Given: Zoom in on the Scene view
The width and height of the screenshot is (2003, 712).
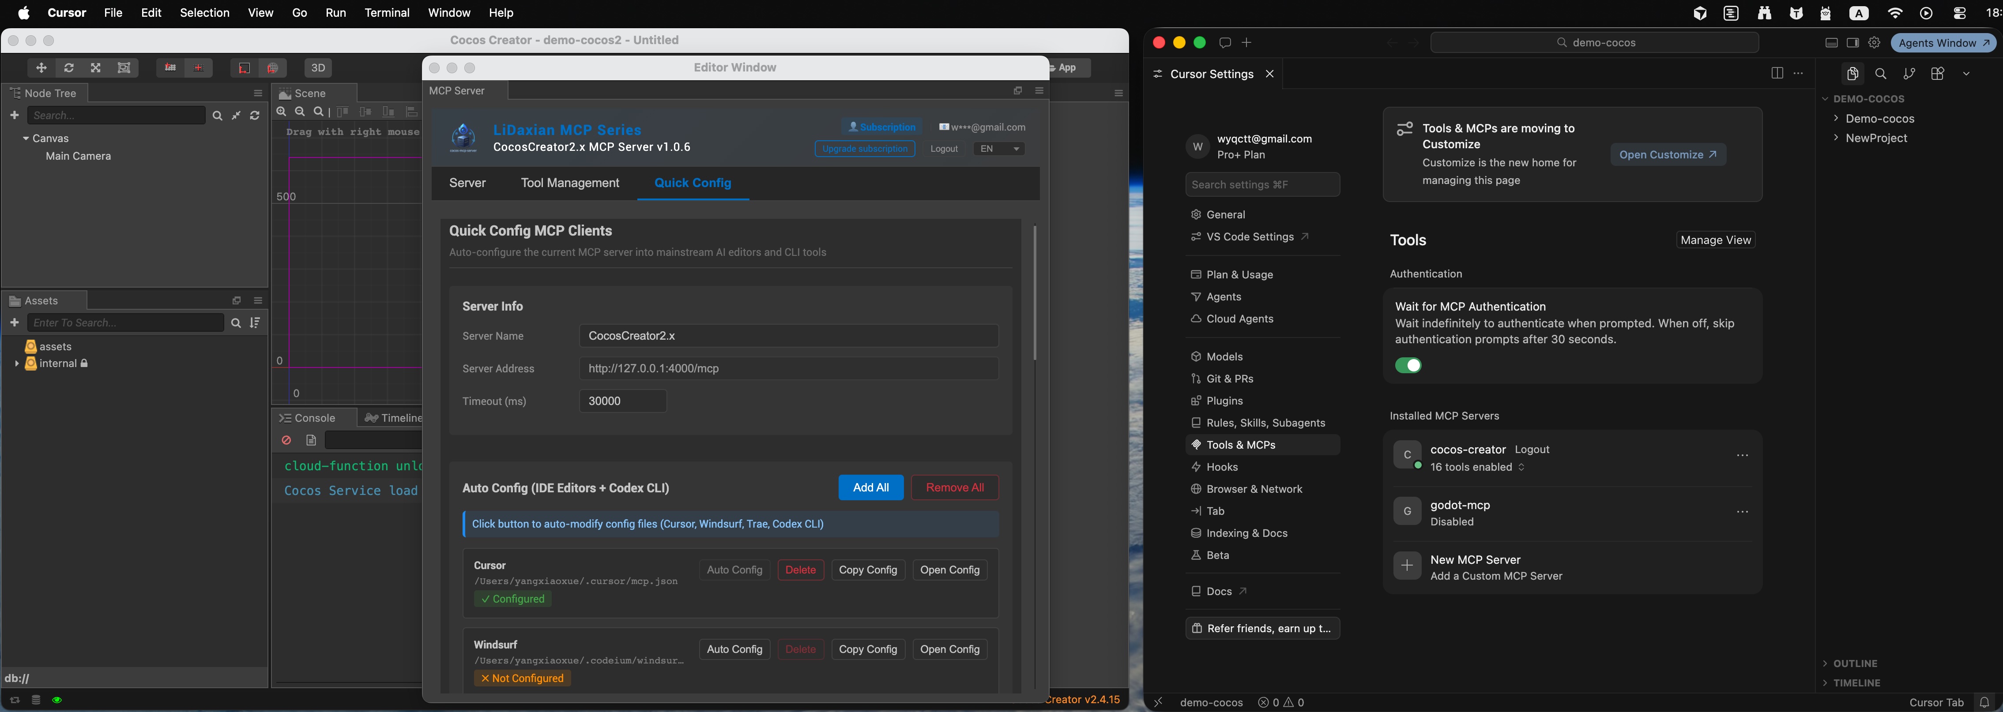Looking at the screenshot, I should click(282, 112).
